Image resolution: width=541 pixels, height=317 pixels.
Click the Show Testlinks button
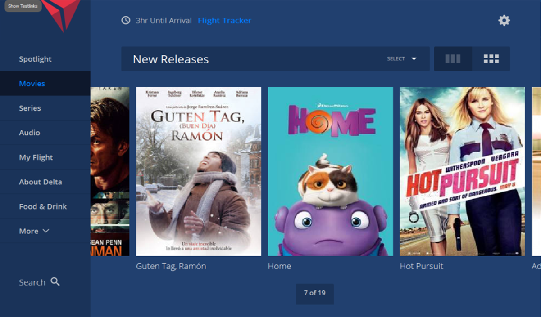pos(23,6)
